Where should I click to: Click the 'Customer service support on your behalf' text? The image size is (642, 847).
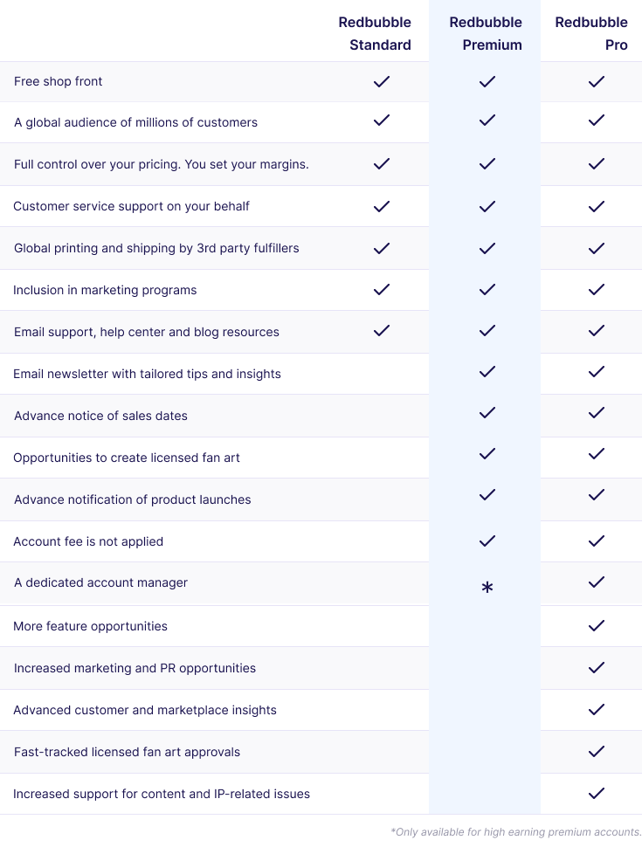(131, 206)
